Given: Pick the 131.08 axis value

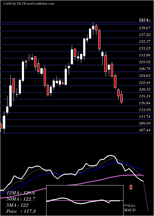Looking at the screenshot, I should pos(144,55).
